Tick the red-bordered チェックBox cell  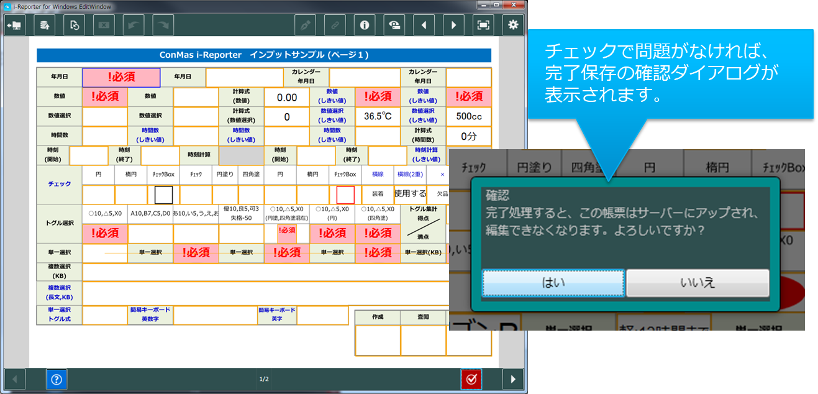pos(345,195)
